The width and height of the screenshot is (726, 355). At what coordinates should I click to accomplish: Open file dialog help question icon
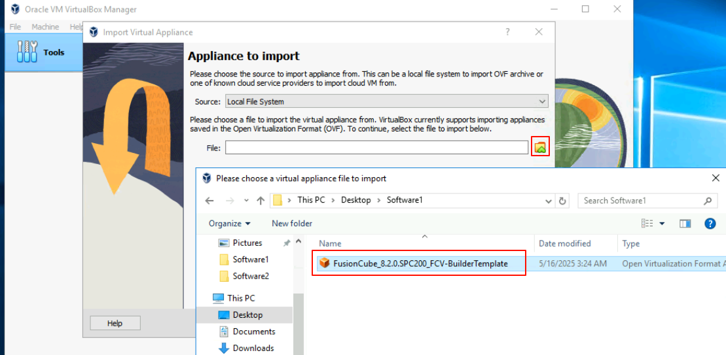point(710,224)
